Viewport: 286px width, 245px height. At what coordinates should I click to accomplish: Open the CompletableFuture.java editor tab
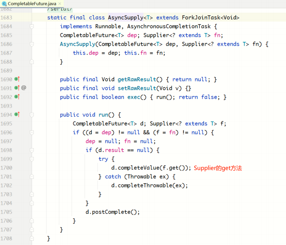pyautogui.click(x=32, y=4)
